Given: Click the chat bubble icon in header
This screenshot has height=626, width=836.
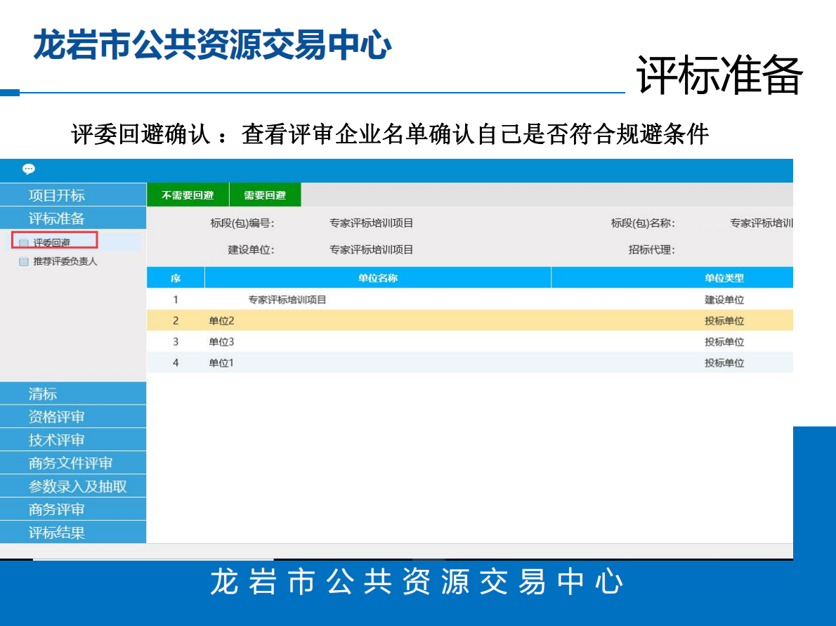Looking at the screenshot, I should [x=29, y=169].
